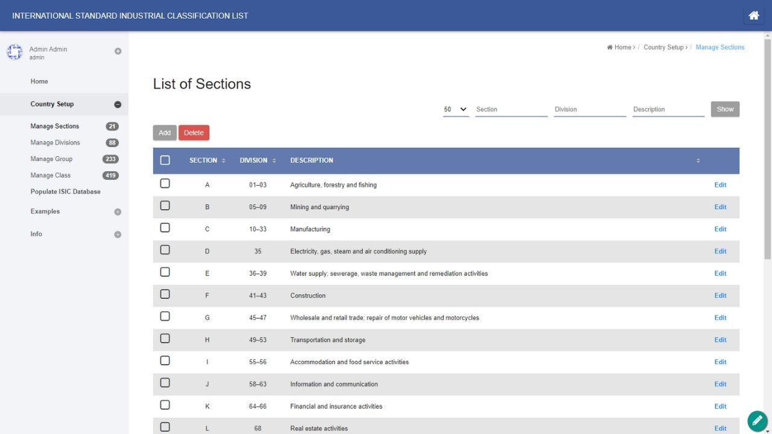Click the plus icon beside Admin Admin
This screenshot has height=434, width=772.
pyautogui.click(x=118, y=51)
